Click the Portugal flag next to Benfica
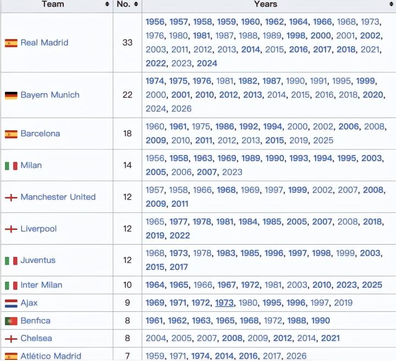 tap(11, 321)
